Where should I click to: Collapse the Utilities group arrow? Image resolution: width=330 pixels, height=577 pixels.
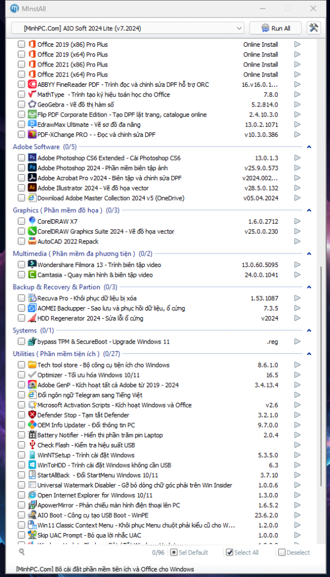tap(309, 354)
